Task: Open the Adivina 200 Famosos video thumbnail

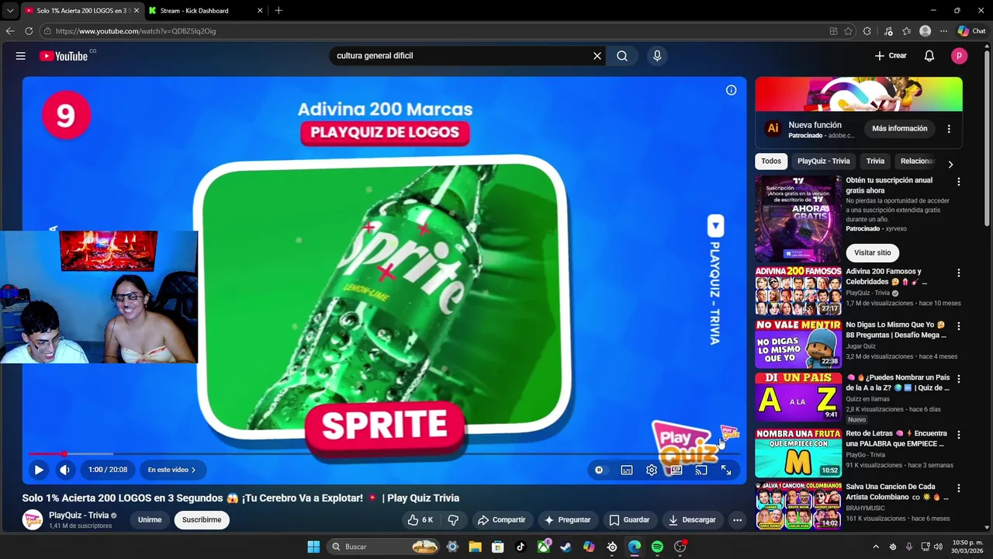Action: point(798,290)
